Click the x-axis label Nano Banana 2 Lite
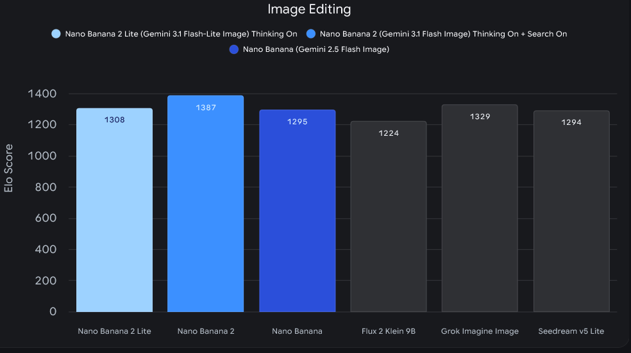This screenshot has height=353, width=631. pyautogui.click(x=114, y=331)
